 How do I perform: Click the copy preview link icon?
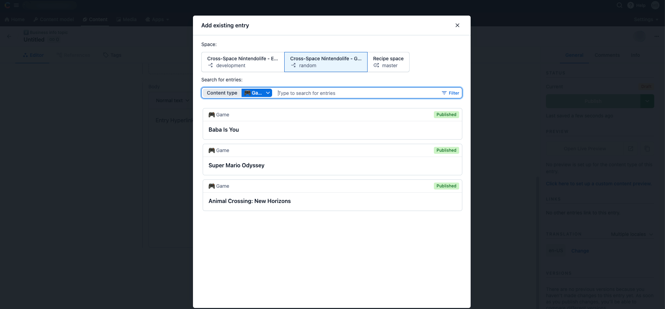click(647, 149)
